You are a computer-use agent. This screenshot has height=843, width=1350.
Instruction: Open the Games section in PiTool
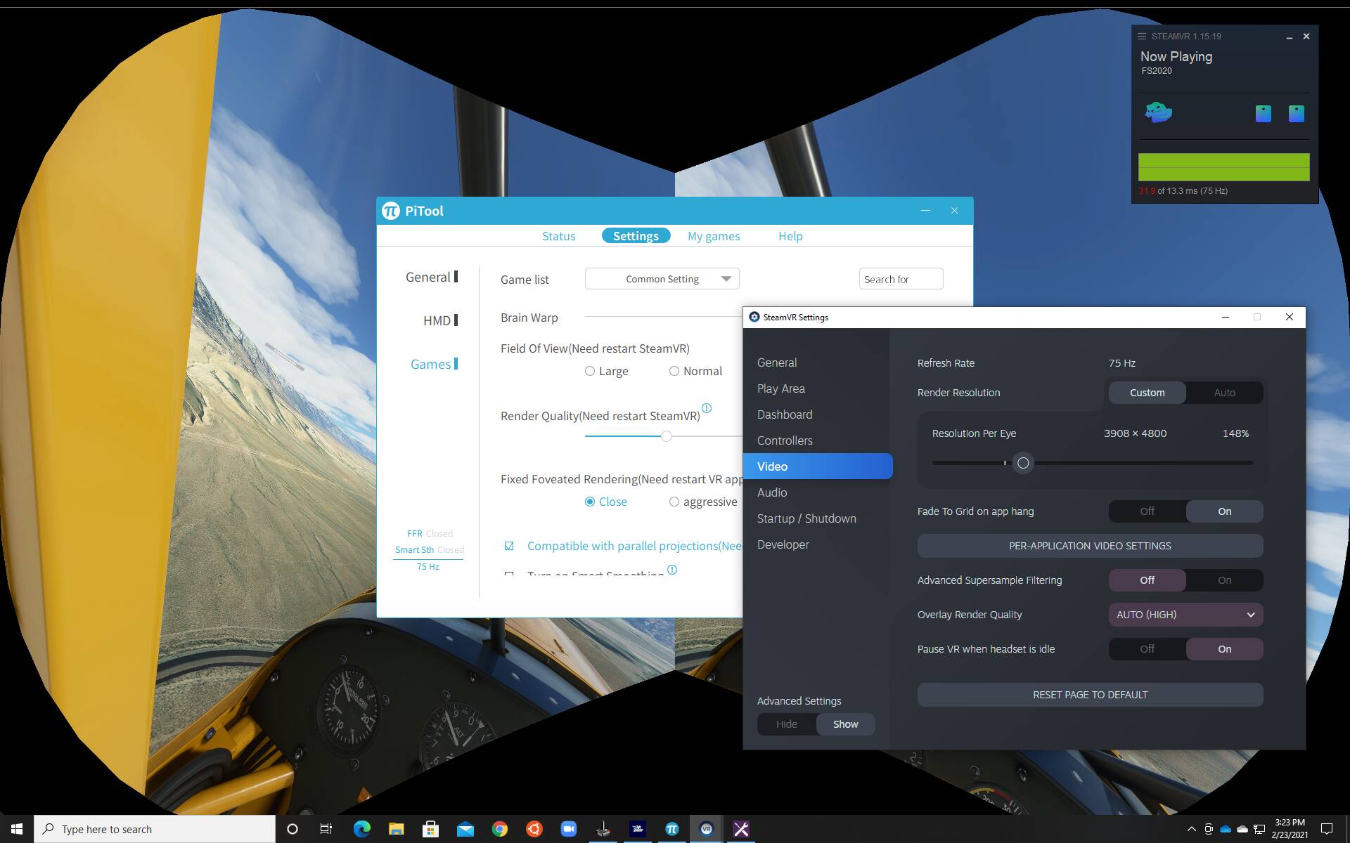click(434, 364)
